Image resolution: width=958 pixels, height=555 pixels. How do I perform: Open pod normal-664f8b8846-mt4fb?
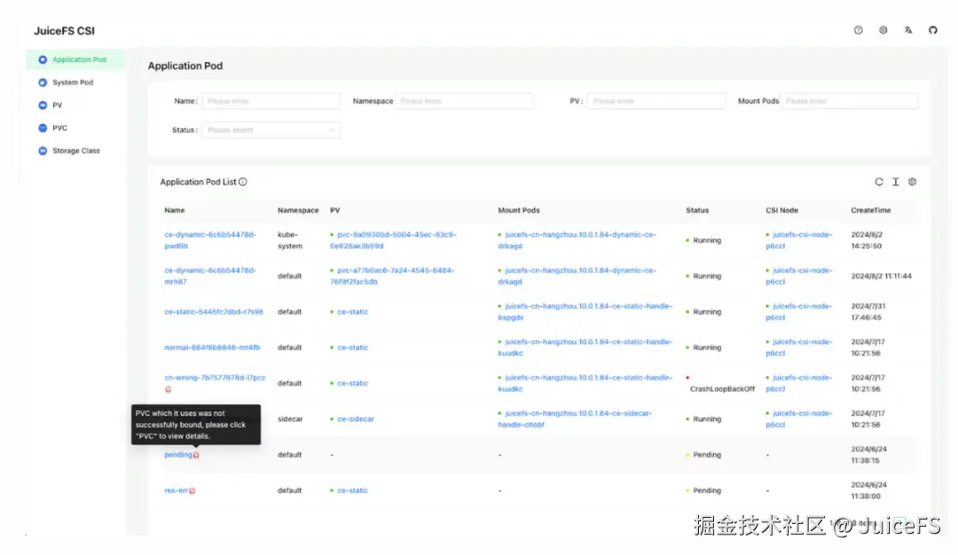(x=211, y=348)
